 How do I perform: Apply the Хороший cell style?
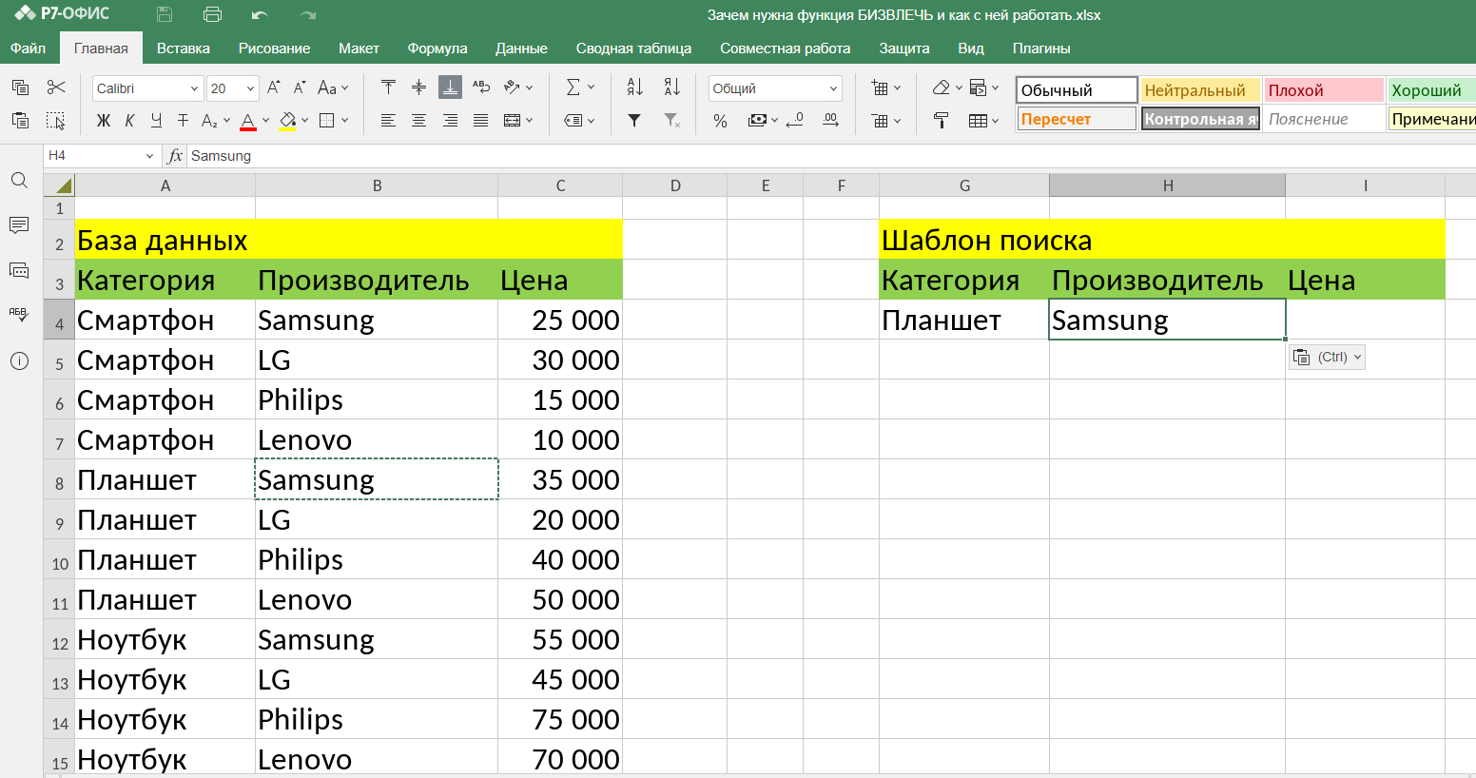1431,90
